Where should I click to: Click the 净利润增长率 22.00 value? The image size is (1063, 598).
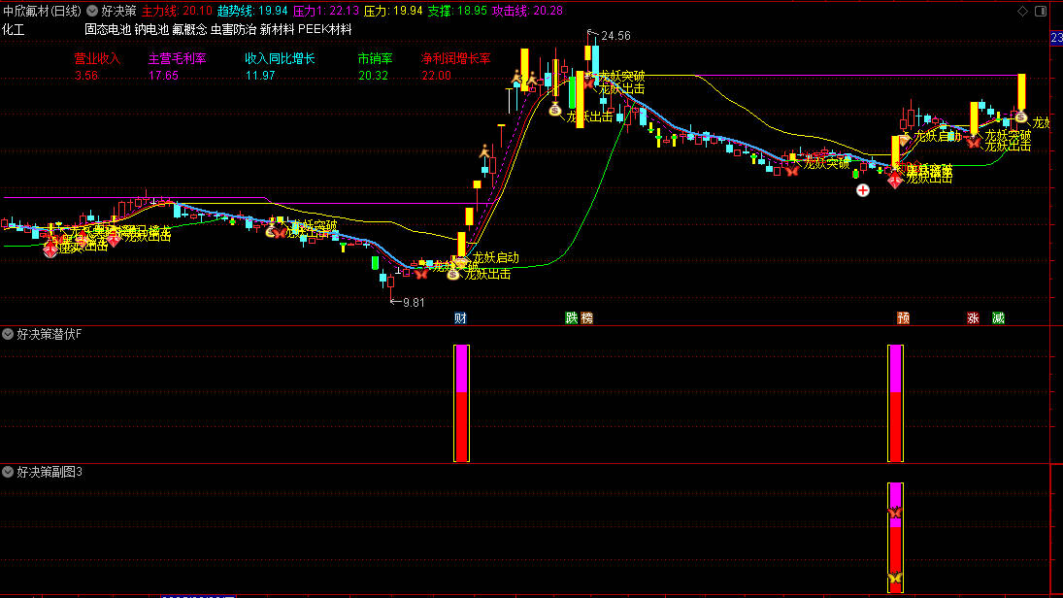(436, 76)
